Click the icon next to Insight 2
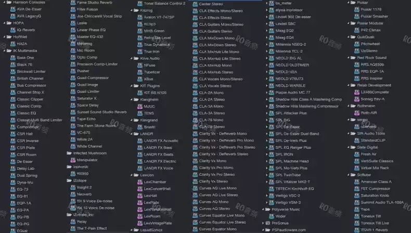411x233 pixels. pyautogui.click(x=73, y=187)
